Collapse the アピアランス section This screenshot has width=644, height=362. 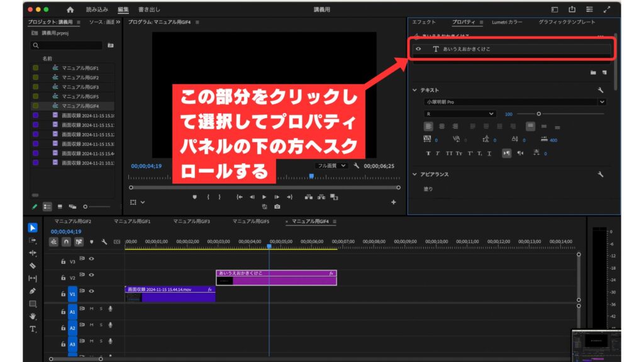click(414, 175)
